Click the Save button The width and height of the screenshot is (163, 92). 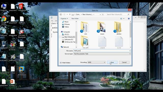pyautogui.click(x=112, y=62)
